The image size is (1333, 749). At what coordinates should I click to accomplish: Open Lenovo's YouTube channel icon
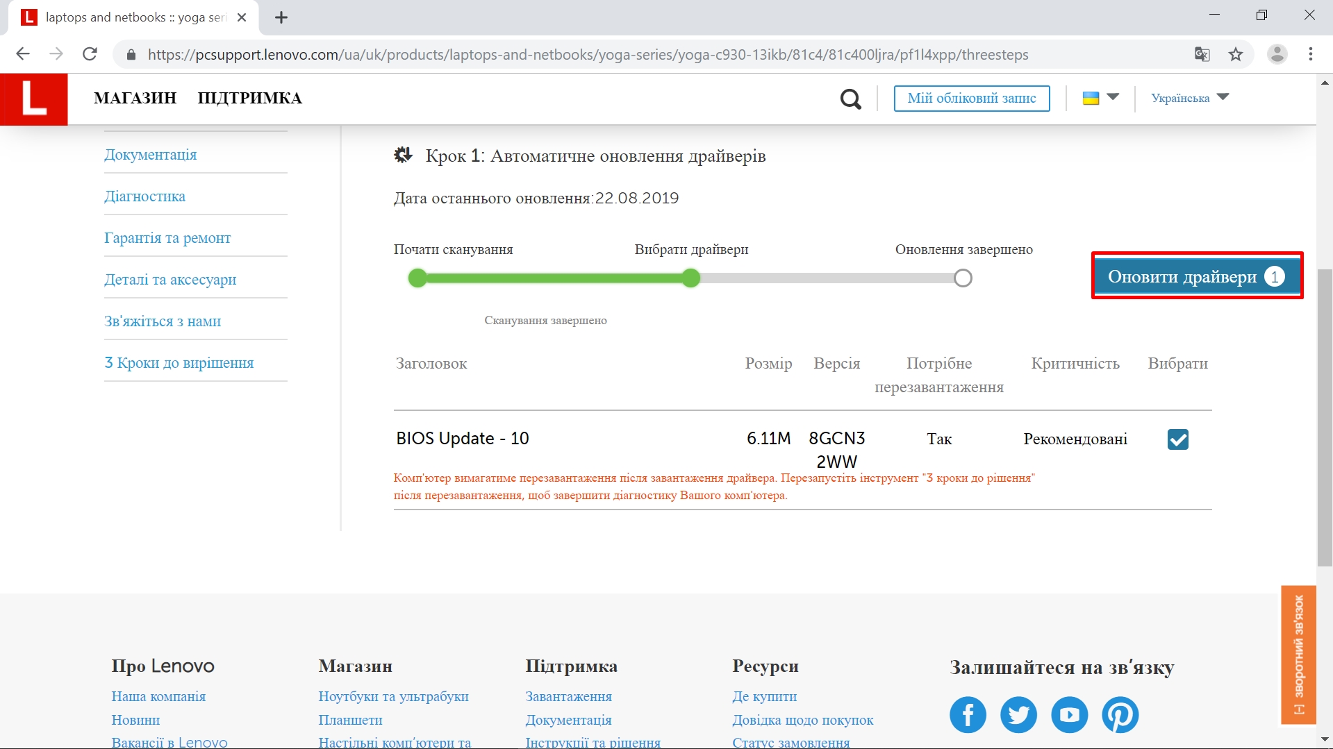pos(1069,714)
